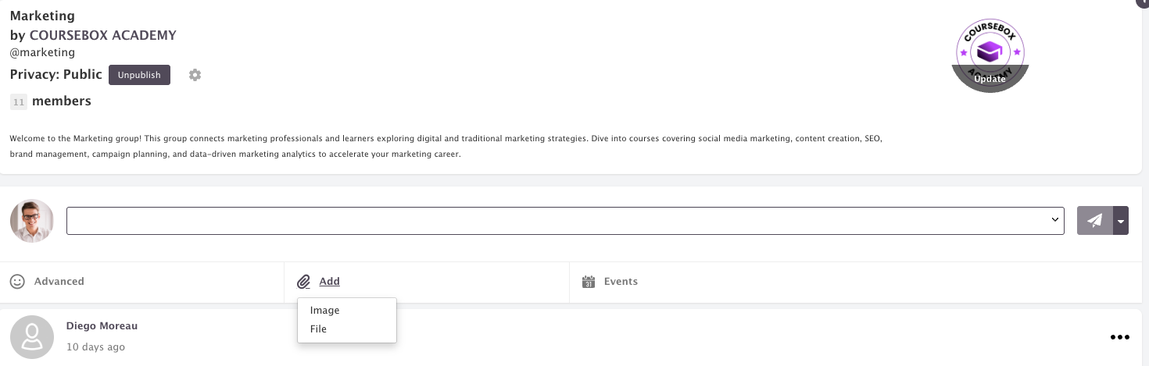Open the Add attachment link
1149x366 pixels.
(x=329, y=282)
